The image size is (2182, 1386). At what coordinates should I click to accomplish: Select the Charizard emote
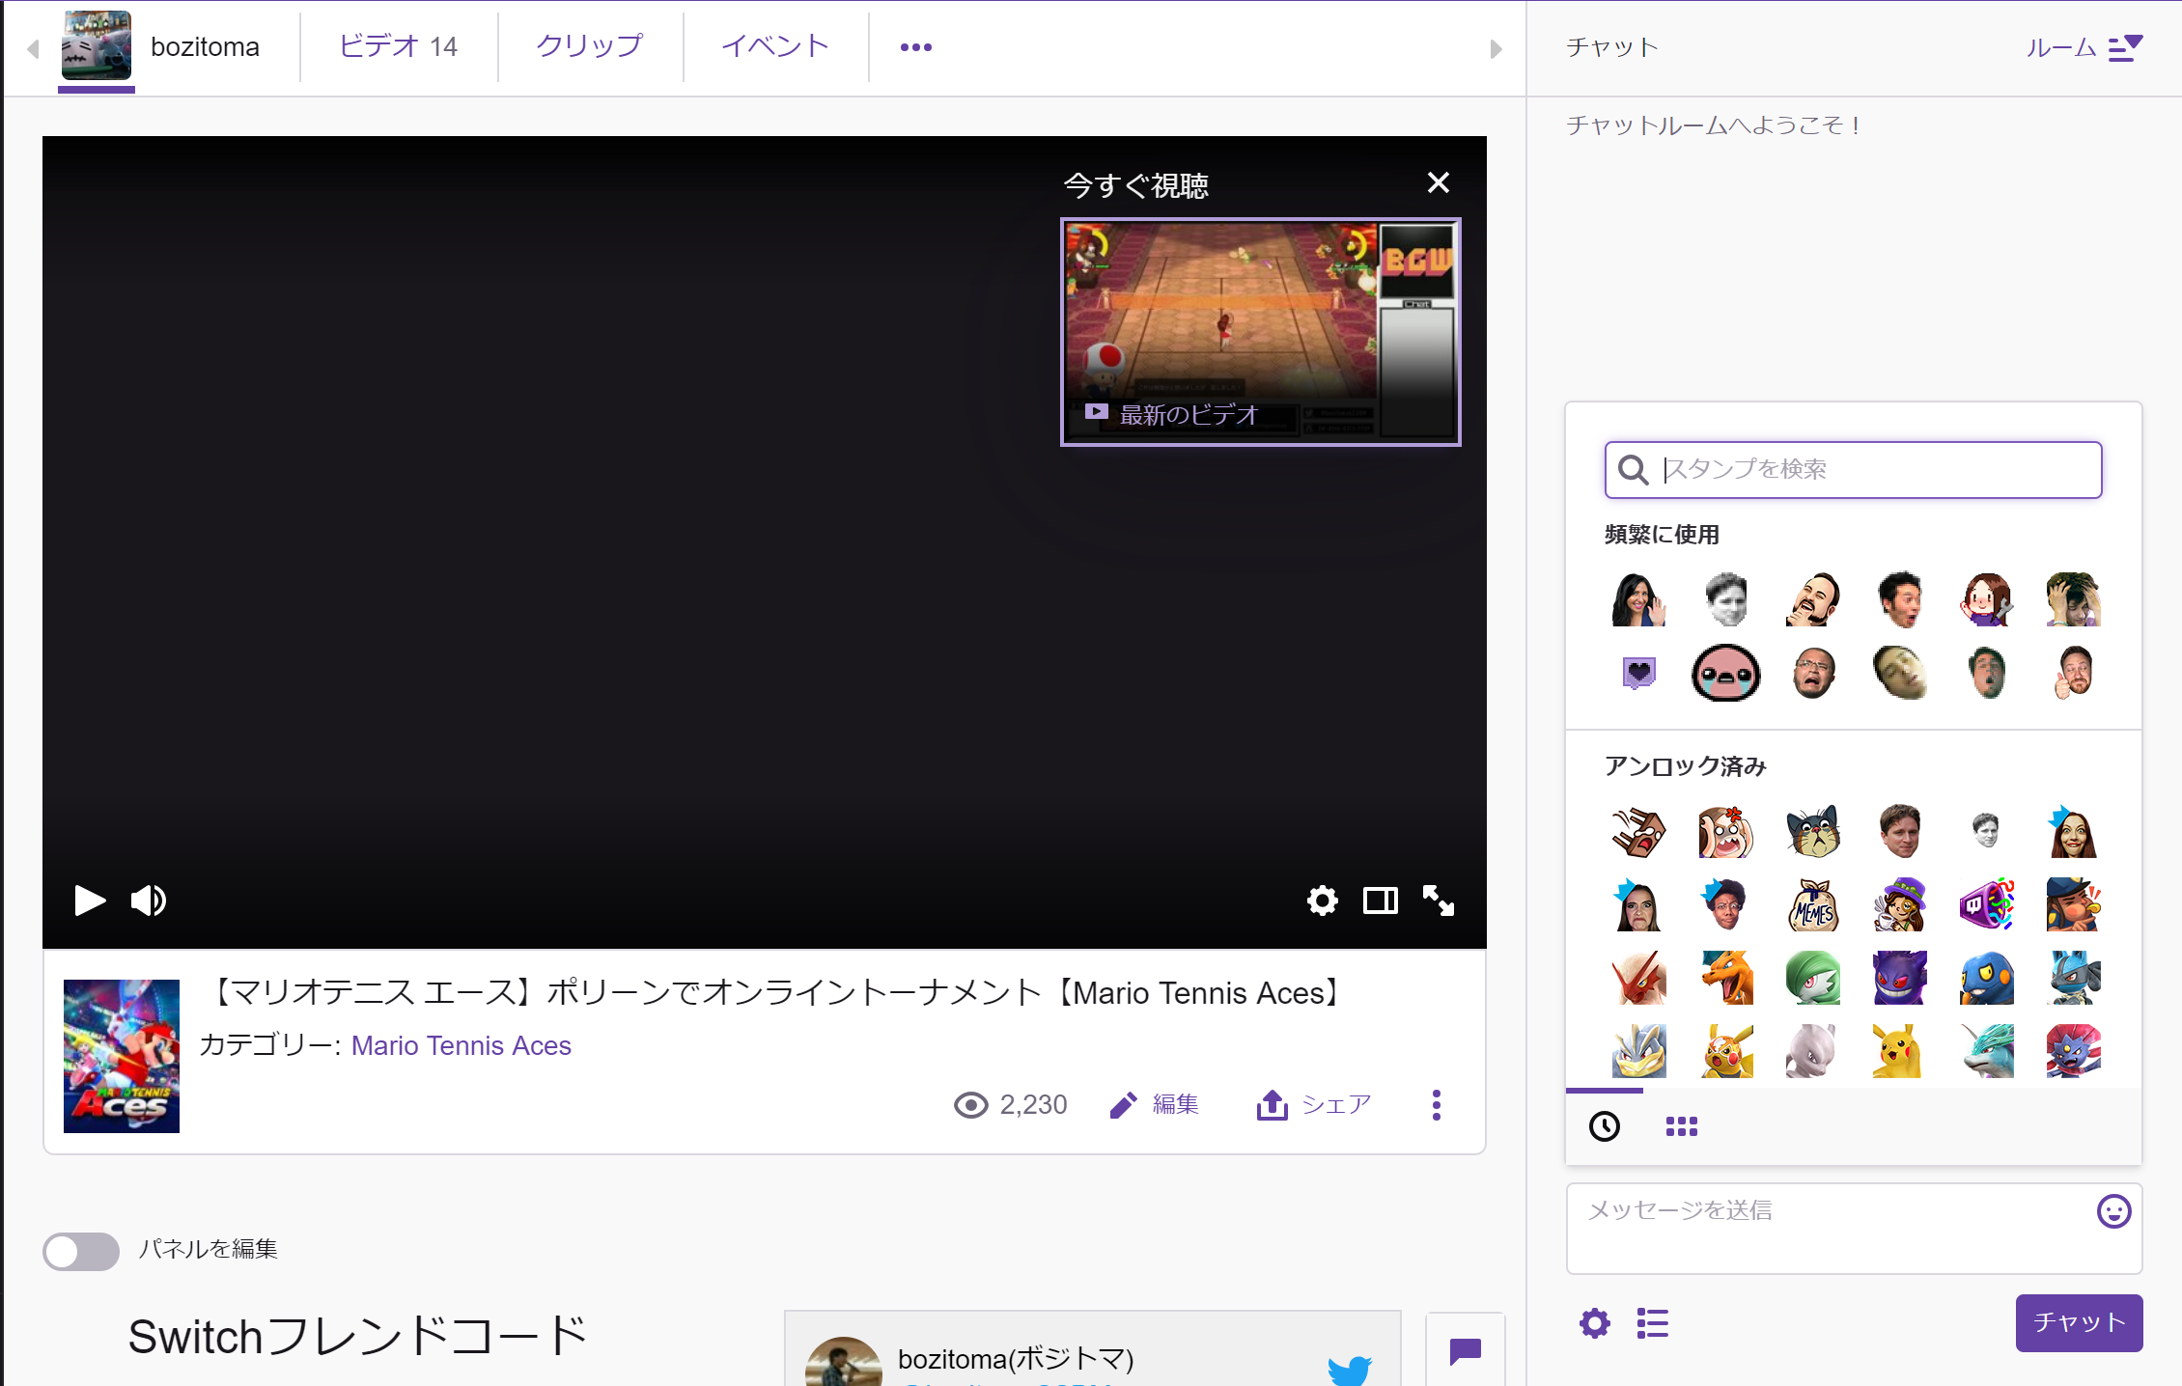coord(1725,978)
